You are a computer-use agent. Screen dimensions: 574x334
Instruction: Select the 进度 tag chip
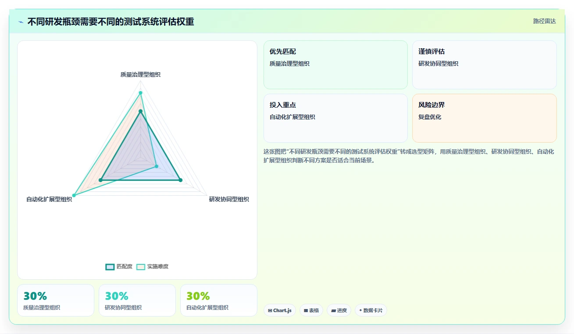(339, 310)
